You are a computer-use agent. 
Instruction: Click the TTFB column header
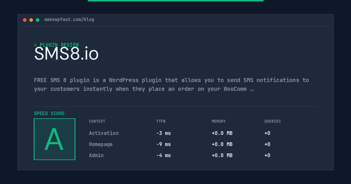161,121
